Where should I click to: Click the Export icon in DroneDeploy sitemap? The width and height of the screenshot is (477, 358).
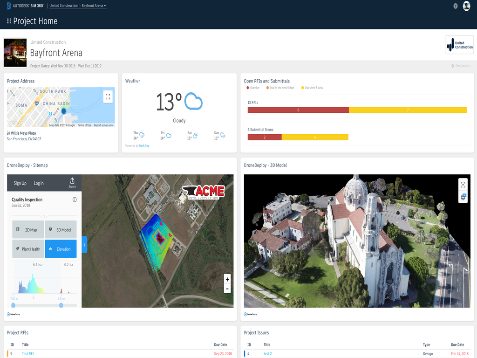[72, 183]
